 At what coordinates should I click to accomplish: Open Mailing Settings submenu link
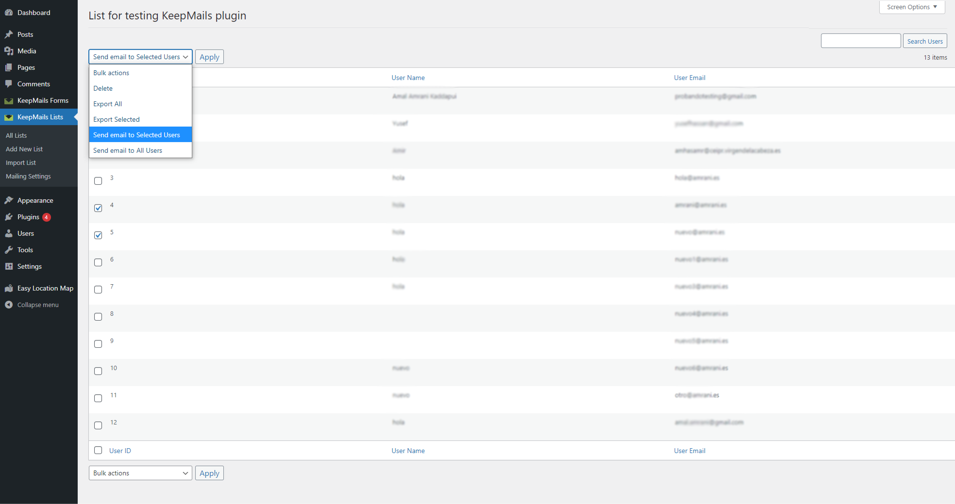coord(28,176)
